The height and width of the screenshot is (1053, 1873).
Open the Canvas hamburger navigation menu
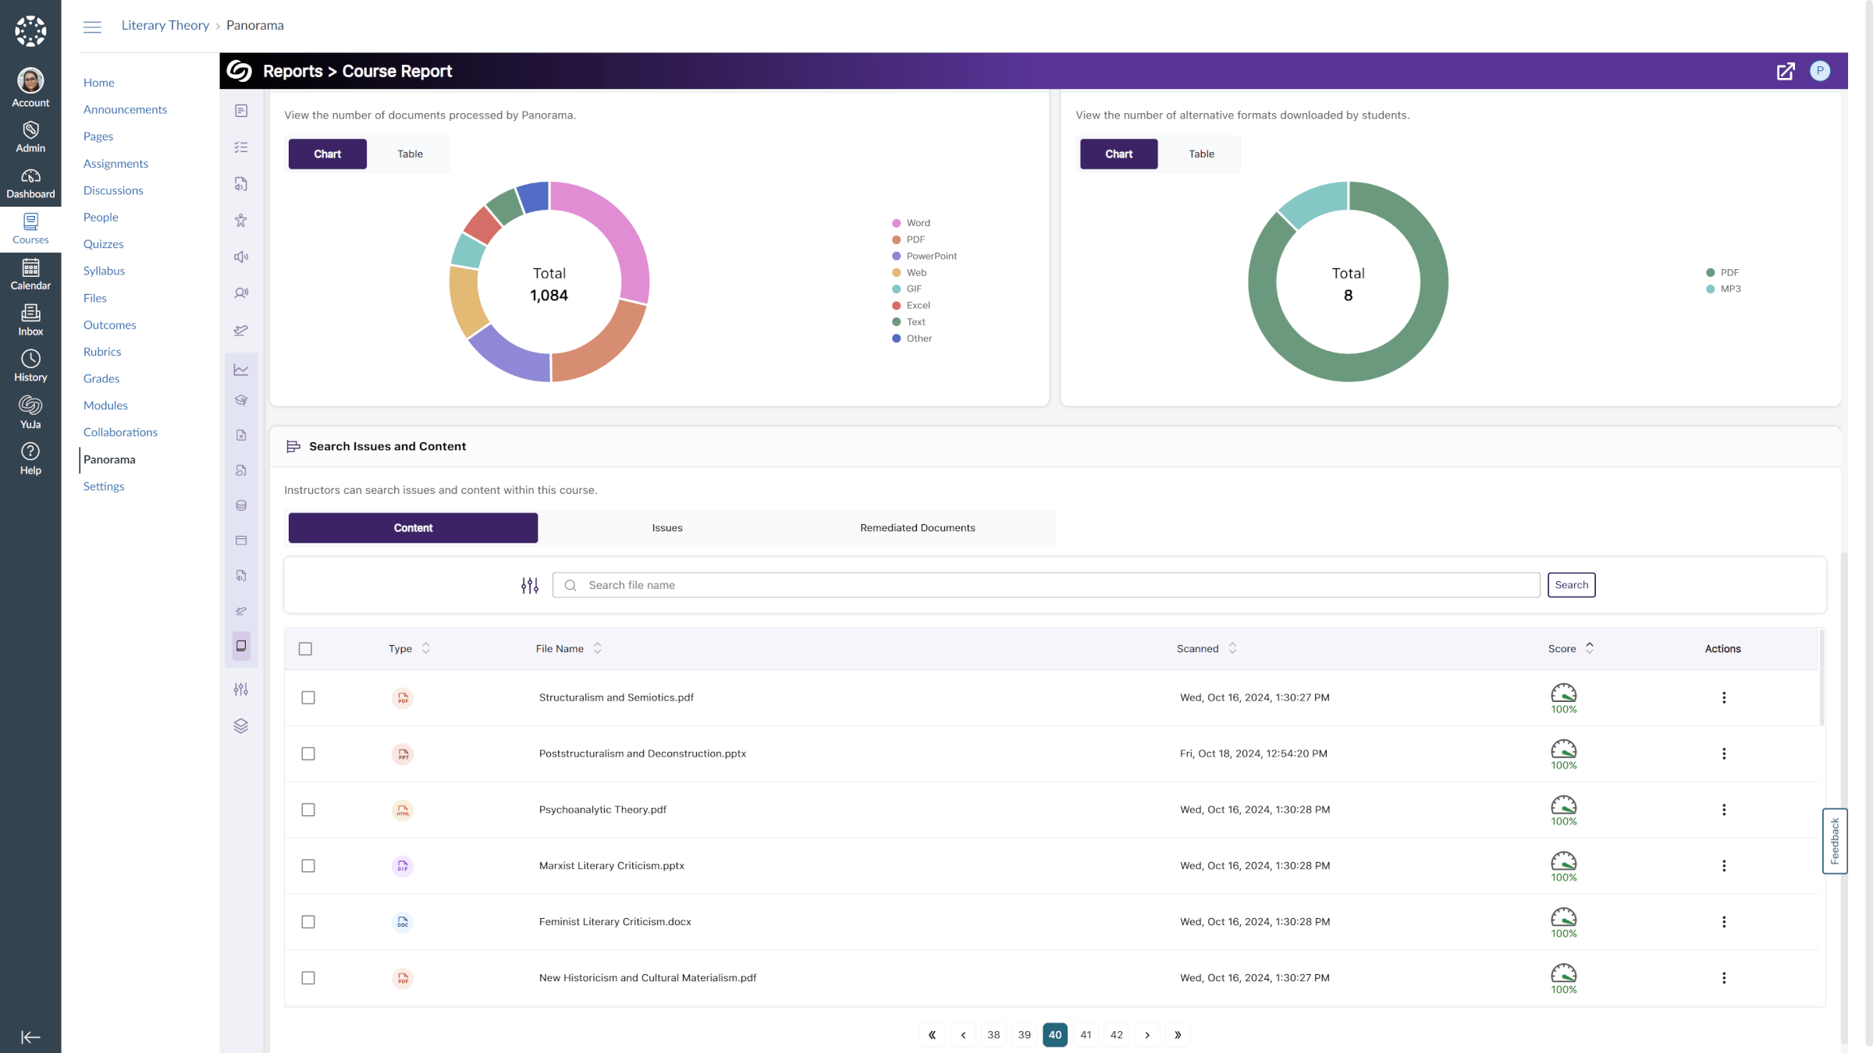(x=92, y=26)
